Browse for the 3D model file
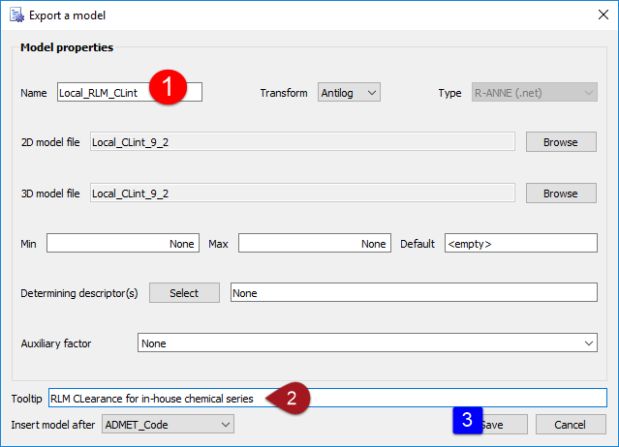Screen dimensions: 619x447 (561, 193)
